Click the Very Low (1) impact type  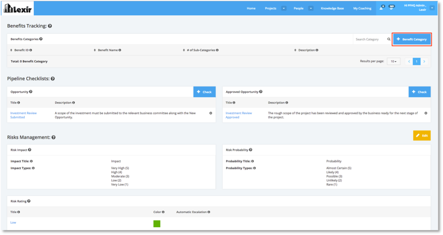click(120, 185)
